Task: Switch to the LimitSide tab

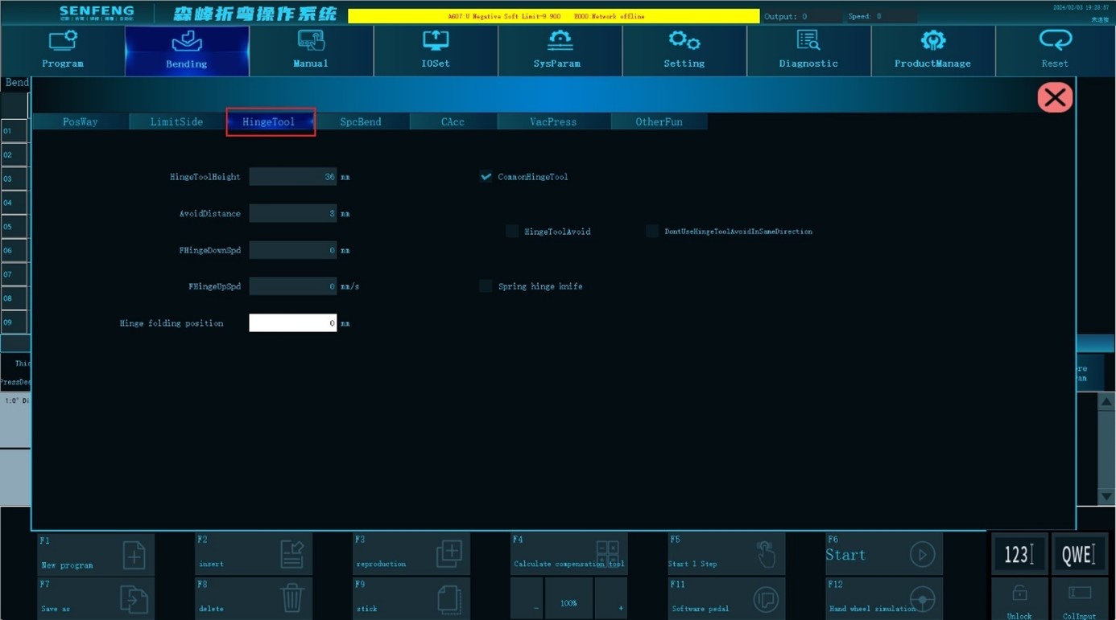Action: click(176, 121)
